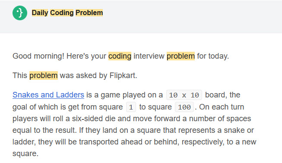Click the highlighted word 'Problem' in sender name

tap(89, 13)
